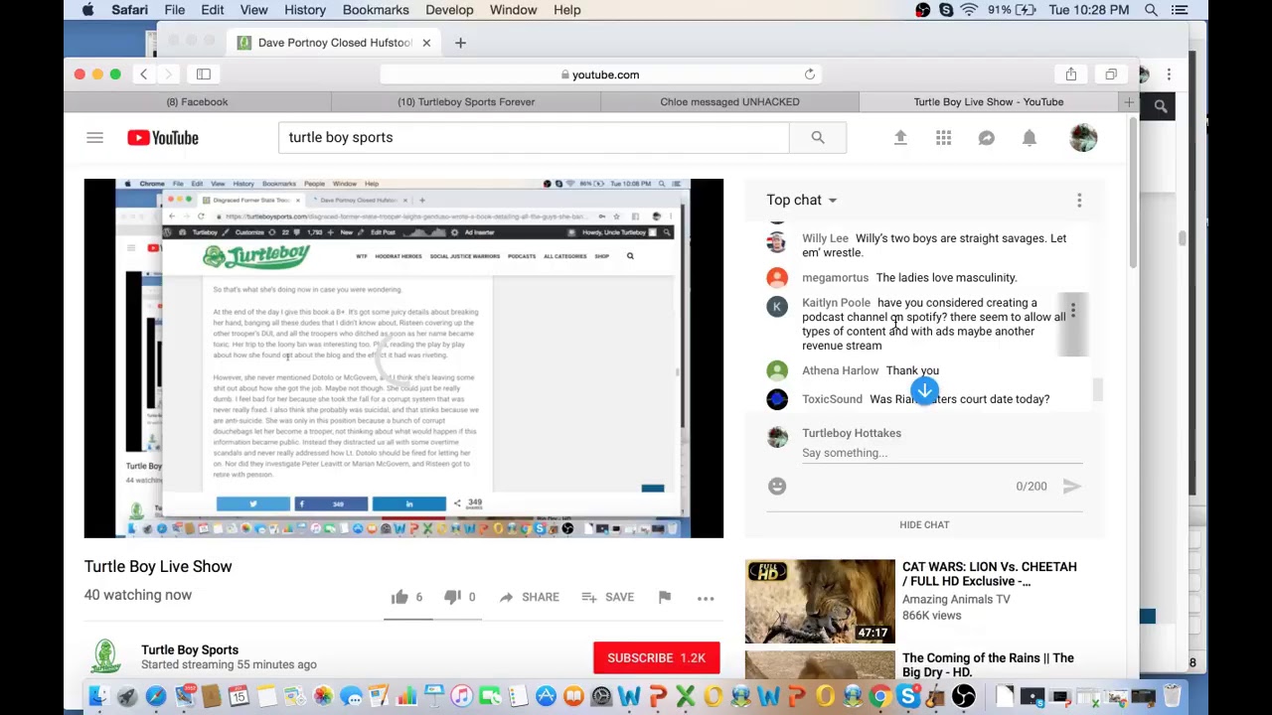
Task: Click Athena Harlow's name in chat
Action: pos(841,370)
